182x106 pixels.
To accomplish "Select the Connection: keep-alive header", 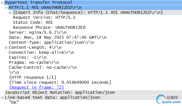I will coord(41,52).
